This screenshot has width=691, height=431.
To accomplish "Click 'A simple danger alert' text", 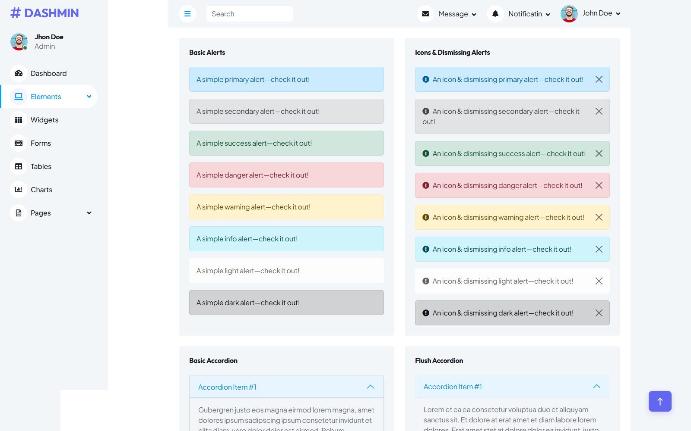I will 253,175.
